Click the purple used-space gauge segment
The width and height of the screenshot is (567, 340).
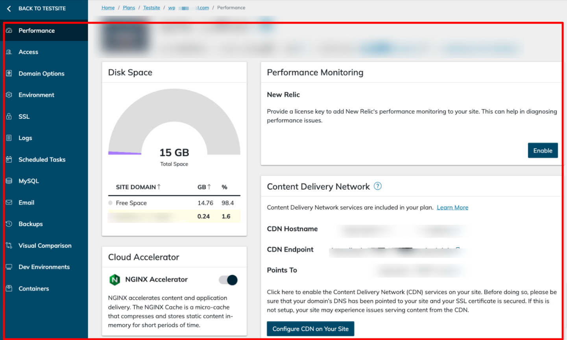point(125,153)
